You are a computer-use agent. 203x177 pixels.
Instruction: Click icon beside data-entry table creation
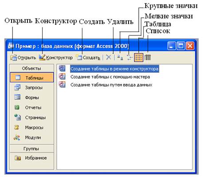(62, 84)
